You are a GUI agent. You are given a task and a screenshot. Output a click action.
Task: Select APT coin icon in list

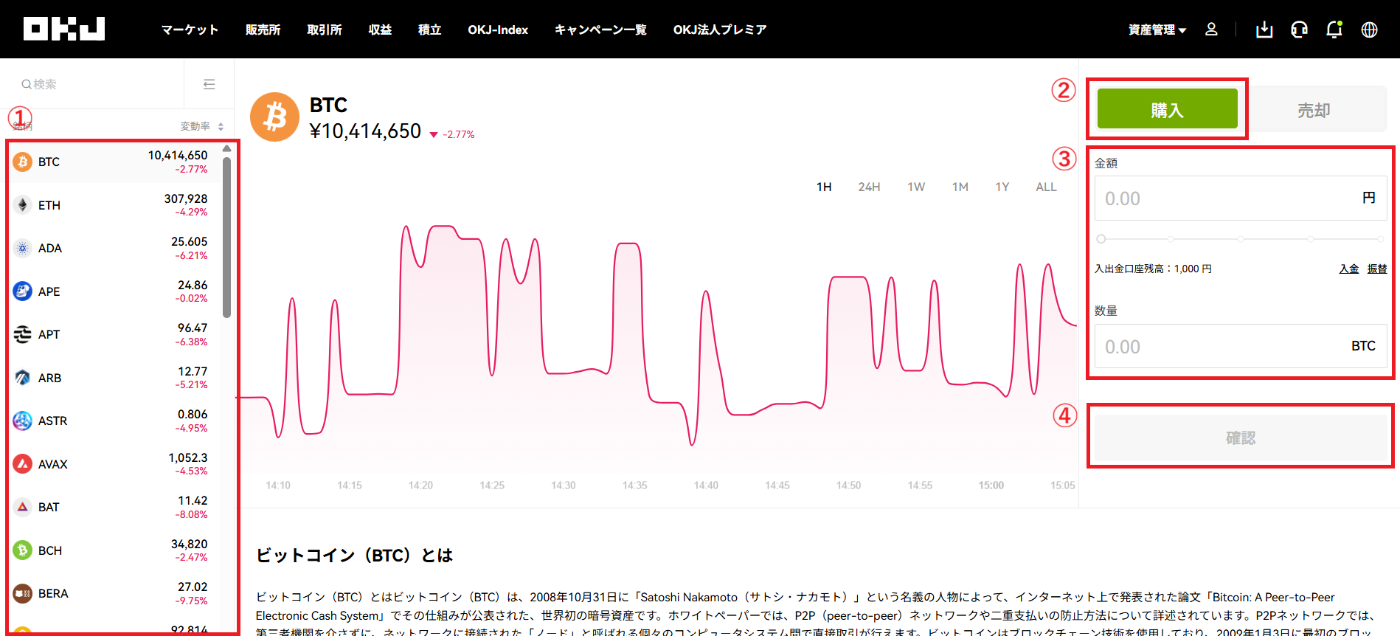tap(22, 334)
